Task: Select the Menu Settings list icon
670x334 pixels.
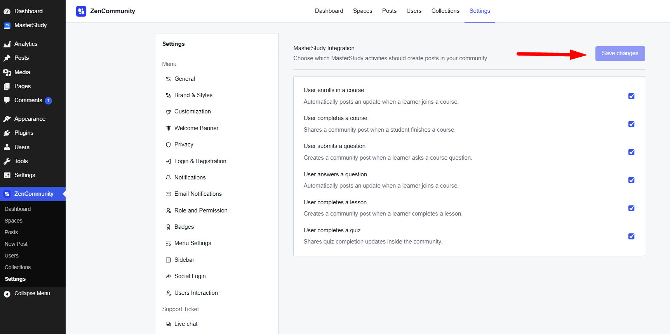Action: click(x=168, y=244)
